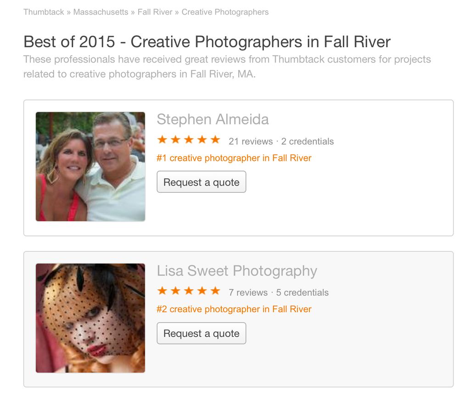
Task: Click Request a quote for Lisa Sweet Photography
Action: pos(201,333)
